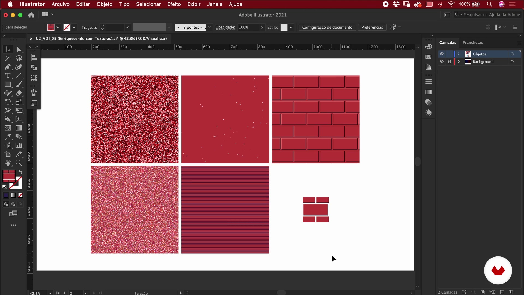Set paint mode to Gradient
The height and width of the screenshot is (295, 524).
click(x=13, y=195)
